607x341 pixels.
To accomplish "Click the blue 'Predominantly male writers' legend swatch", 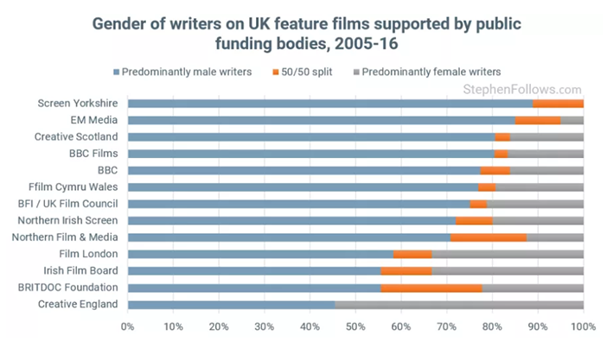I will (x=116, y=73).
